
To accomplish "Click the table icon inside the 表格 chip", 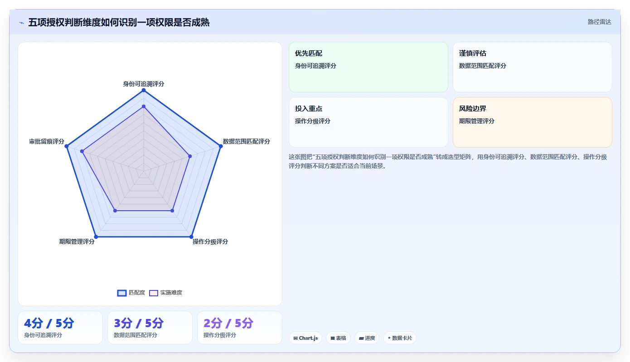I will coord(333,338).
